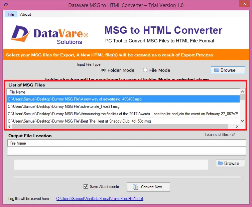Click the output path text field

pos(111,165)
